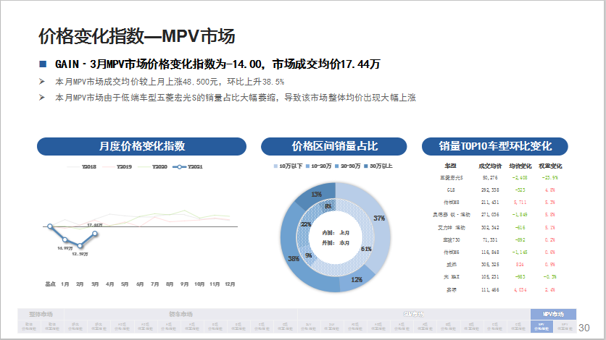This screenshot has height=340, width=606.
Task: Click the first arrow bullet under headline
Action: coord(43,82)
